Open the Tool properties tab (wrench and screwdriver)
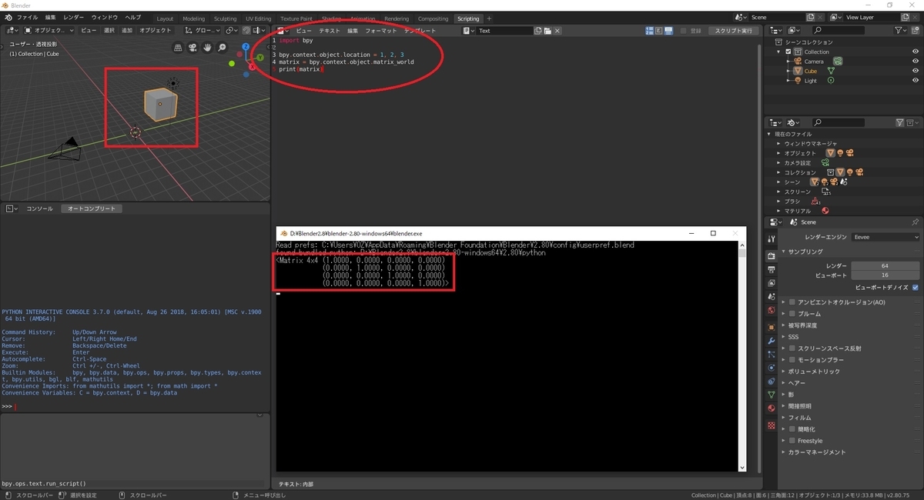The image size is (924, 500). coord(772,239)
